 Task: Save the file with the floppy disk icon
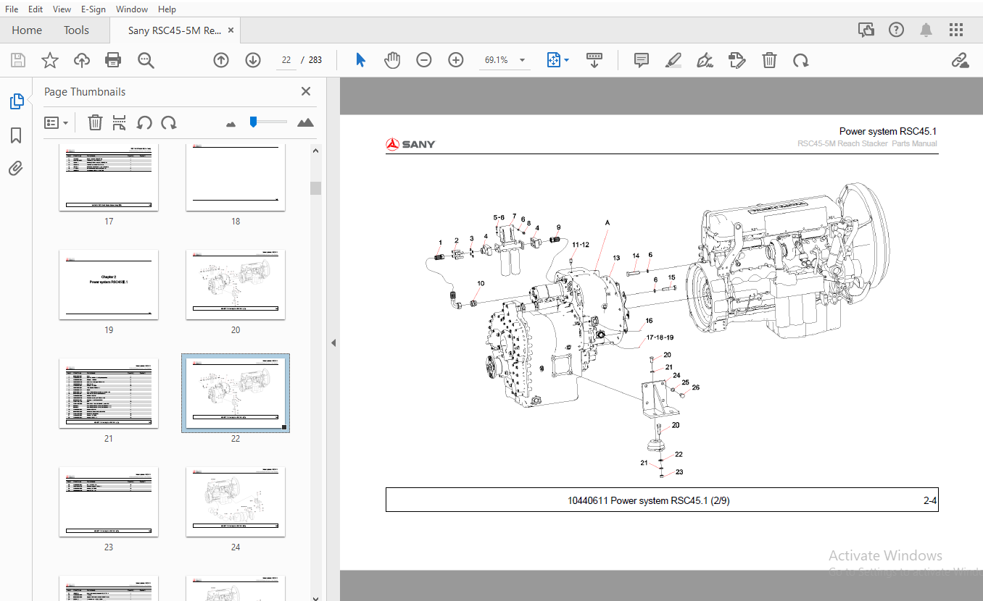pyautogui.click(x=18, y=60)
